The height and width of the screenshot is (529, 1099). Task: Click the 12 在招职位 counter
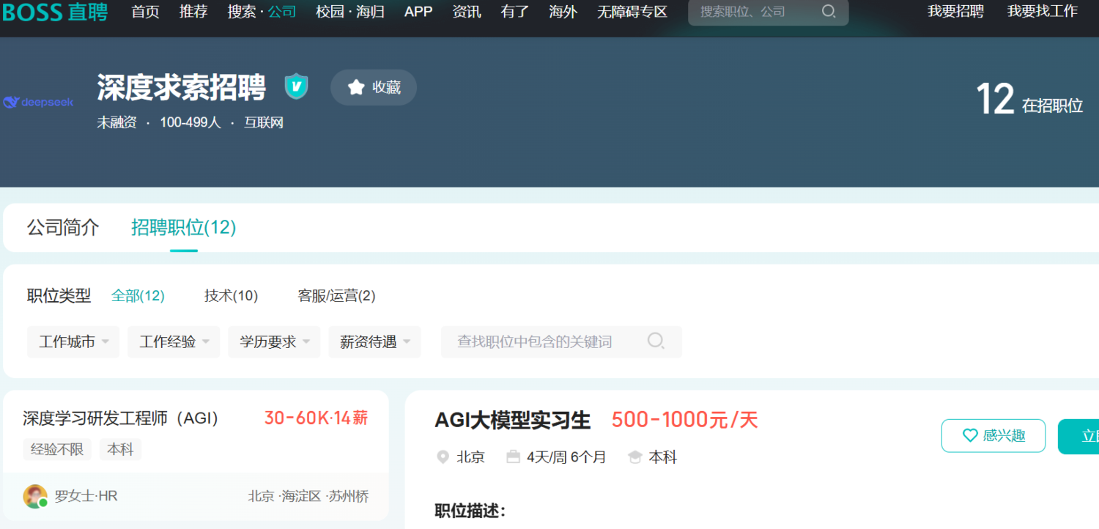click(x=1029, y=100)
